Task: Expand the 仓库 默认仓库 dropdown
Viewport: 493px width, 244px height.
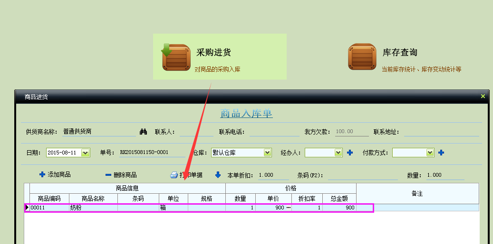Action: tap(267, 153)
